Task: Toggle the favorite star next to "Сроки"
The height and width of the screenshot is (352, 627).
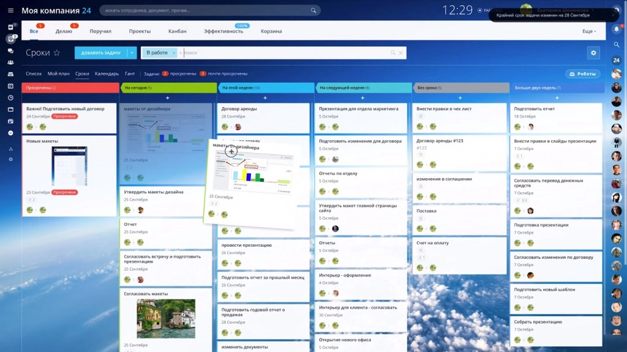Action: click(57, 53)
